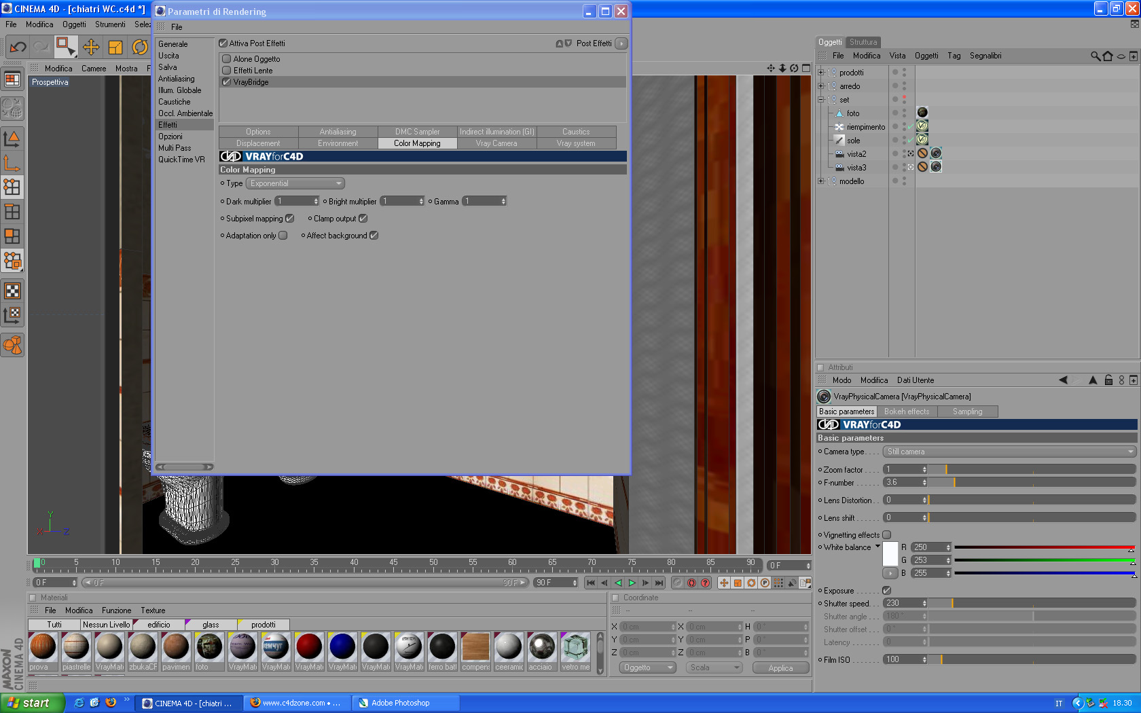
Task: Enable the Alone Oggetto effect checkbox
Action: point(227,59)
